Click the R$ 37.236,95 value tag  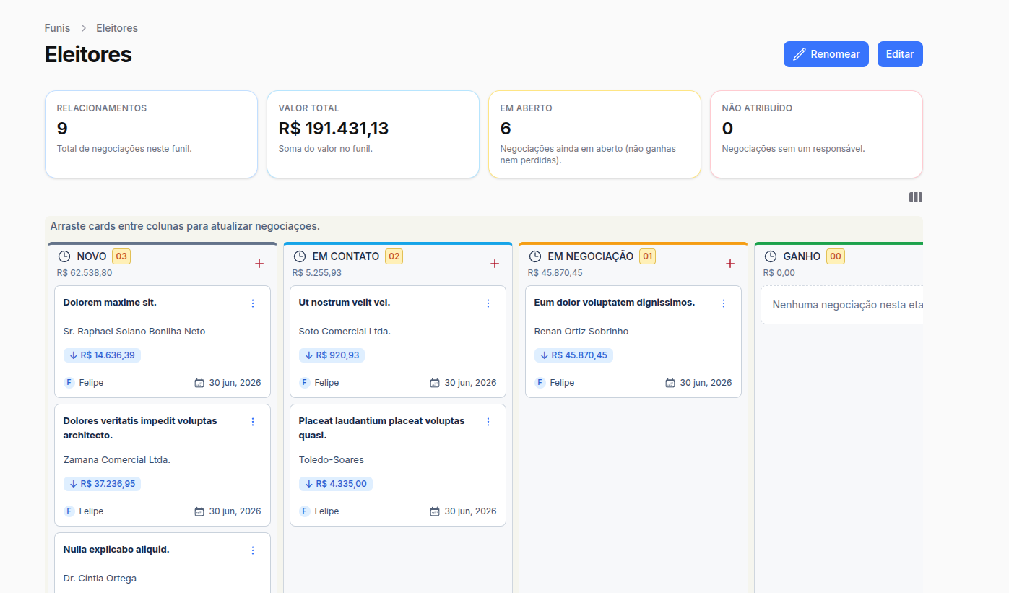click(102, 484)
